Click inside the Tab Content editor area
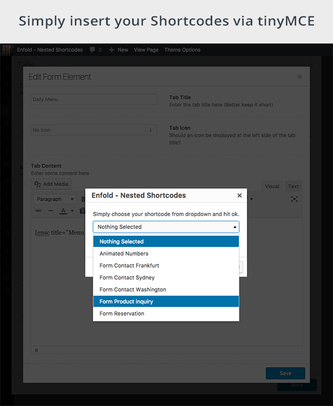Screen dimensions: 333x406 point(167,282)
